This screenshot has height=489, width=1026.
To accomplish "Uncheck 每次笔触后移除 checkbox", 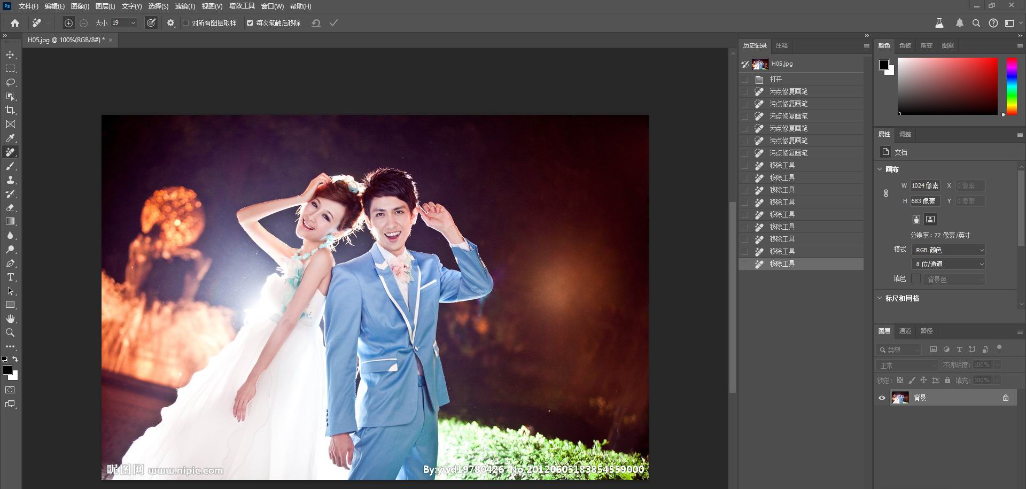I will pos(250,23).
